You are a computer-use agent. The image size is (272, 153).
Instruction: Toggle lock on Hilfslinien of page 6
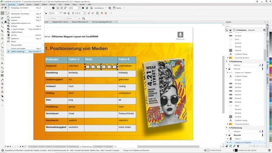(260, 131)
